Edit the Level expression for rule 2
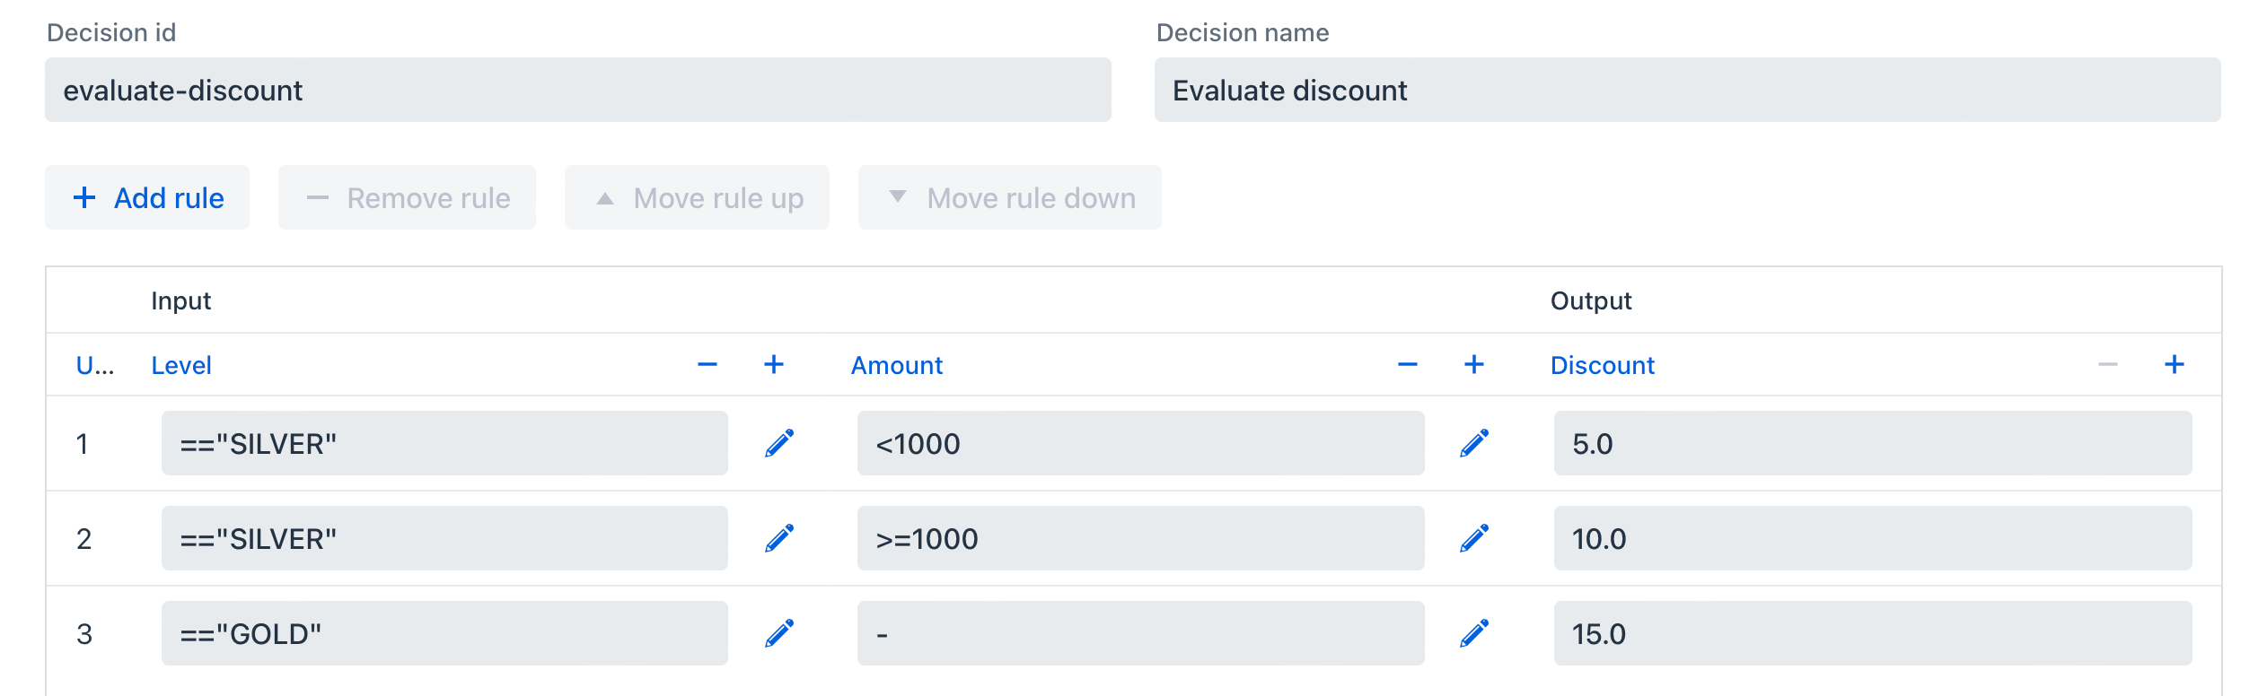 (779, 537)
